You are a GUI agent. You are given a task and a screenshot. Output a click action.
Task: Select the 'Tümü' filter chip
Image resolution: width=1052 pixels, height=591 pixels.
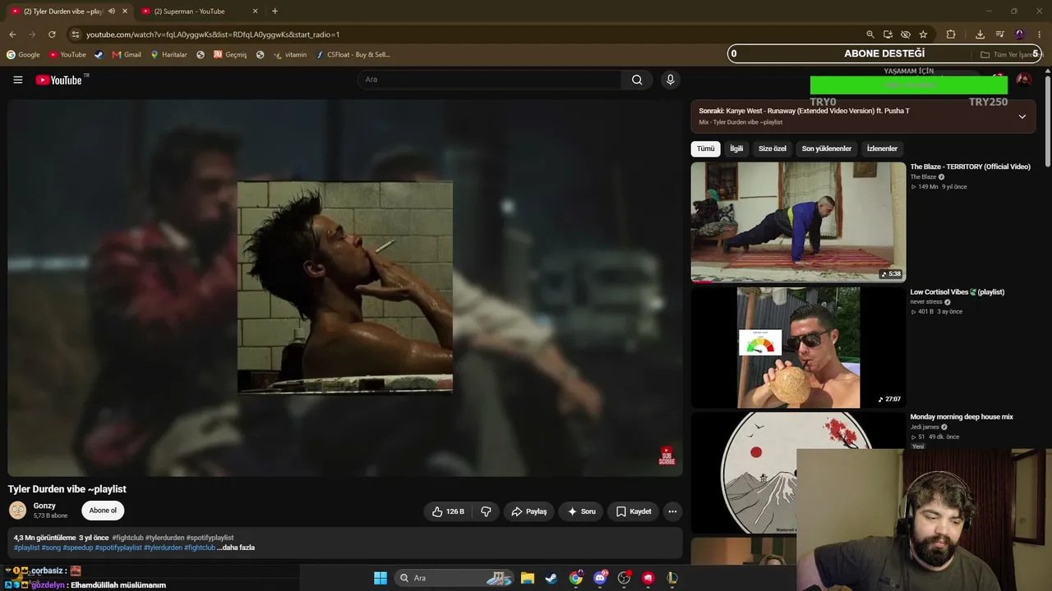[x=706, y=149]
